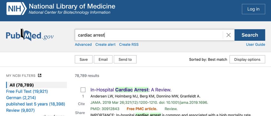Click the Log in button
The width and height of the screenshot is (271, 116).
(x=253, y=9)
